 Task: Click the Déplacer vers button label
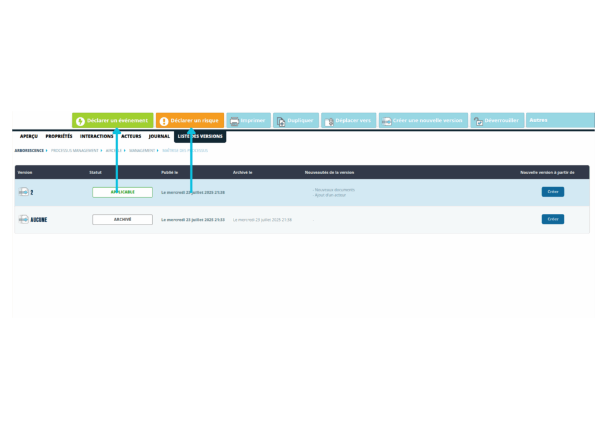[353, 121]
